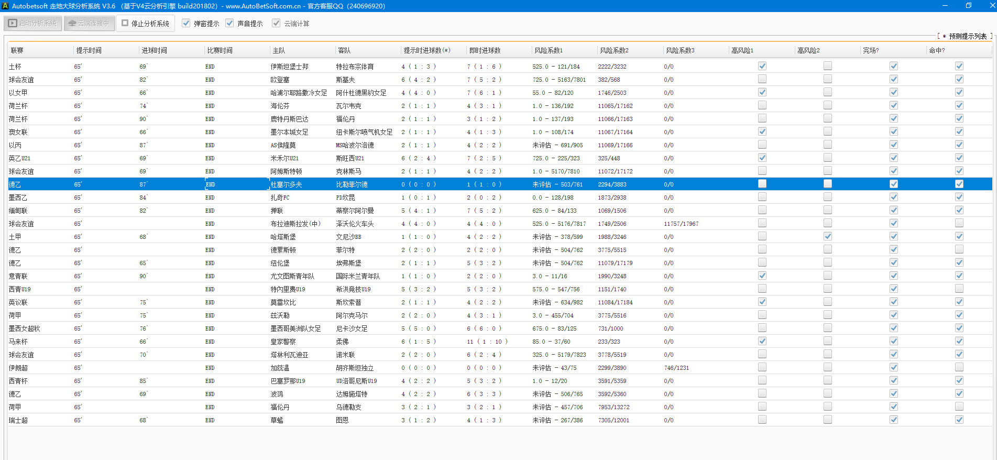997x460 pixels.
Task: Sort by the 联赛 column header
Action: (x=17, y=50)
